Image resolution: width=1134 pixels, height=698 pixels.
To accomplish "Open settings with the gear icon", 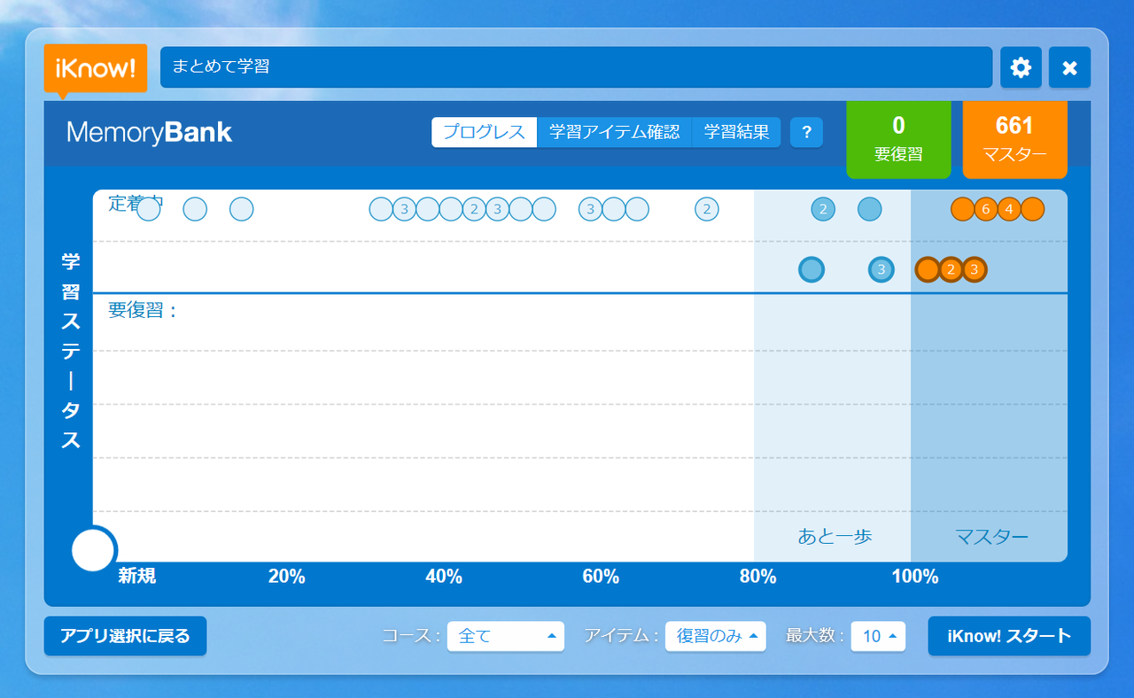I will tap(1021, 67).
